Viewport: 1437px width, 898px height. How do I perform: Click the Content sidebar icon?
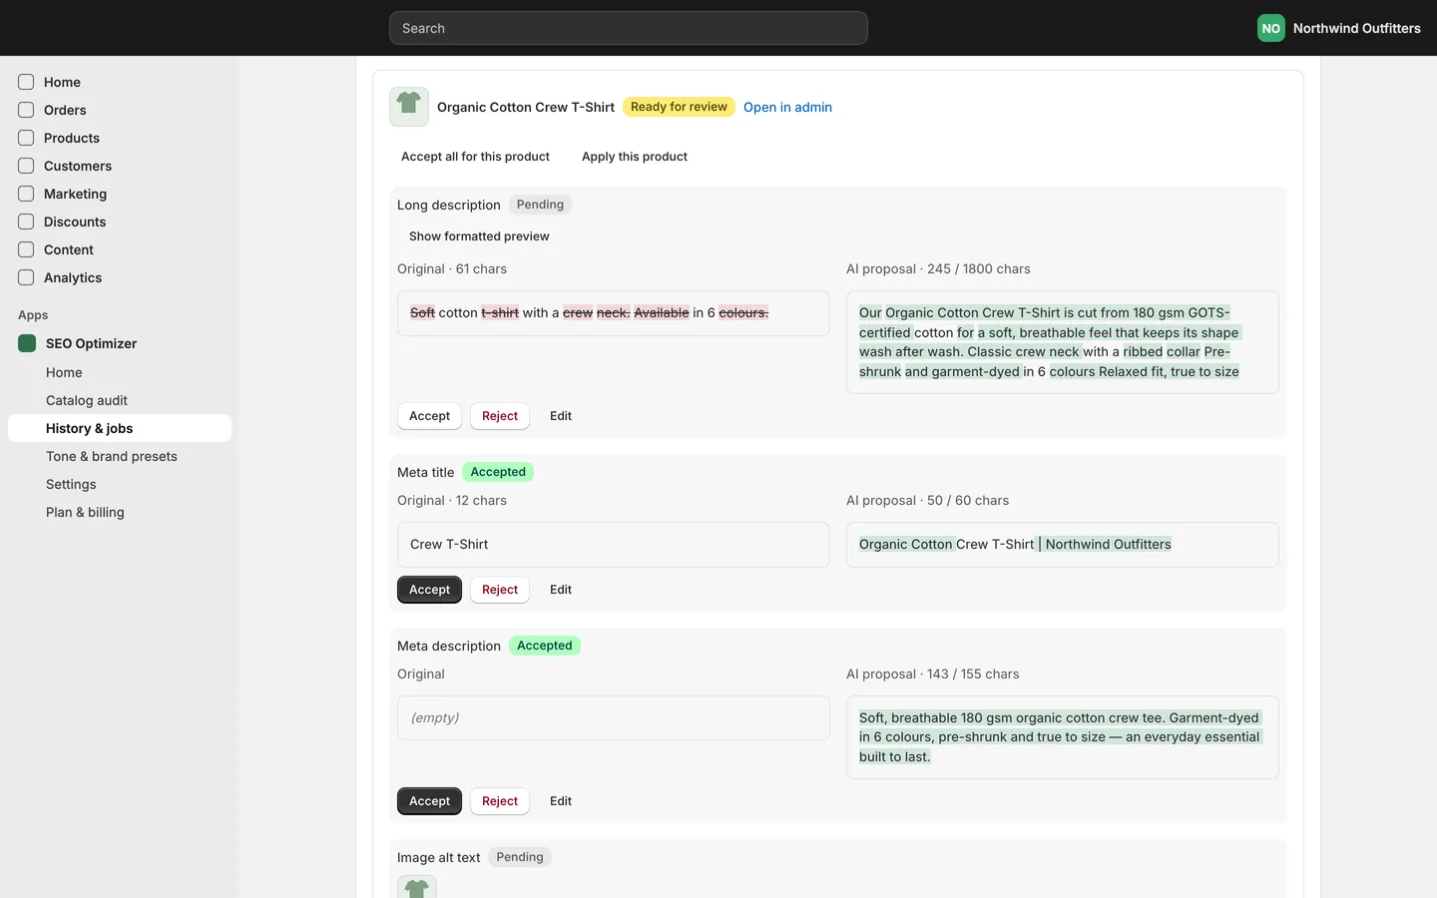26,249
